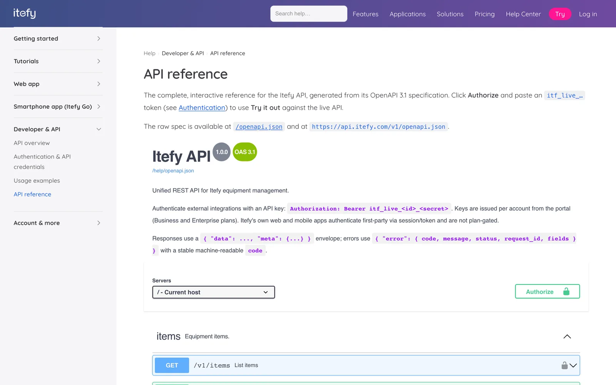
Task: Expand the Account & more section
Action: pos(58,223)
